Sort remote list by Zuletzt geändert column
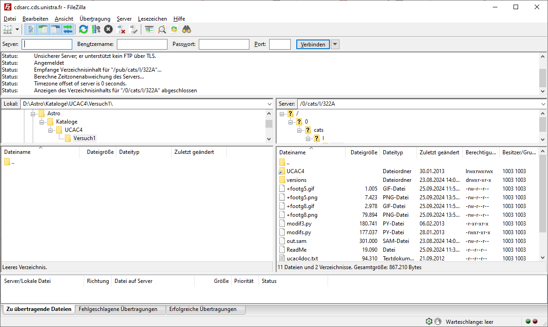This screenshot has height=327, width=548. tap(439, 152)
